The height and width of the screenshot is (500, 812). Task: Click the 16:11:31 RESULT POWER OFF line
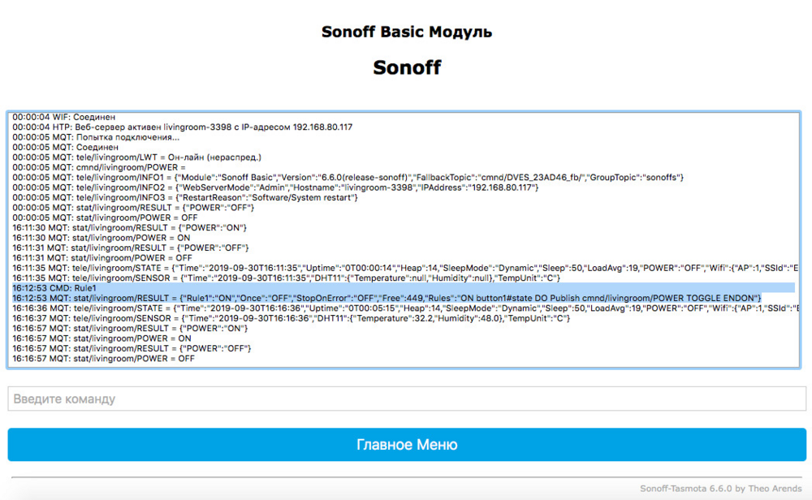pos(131,248)
